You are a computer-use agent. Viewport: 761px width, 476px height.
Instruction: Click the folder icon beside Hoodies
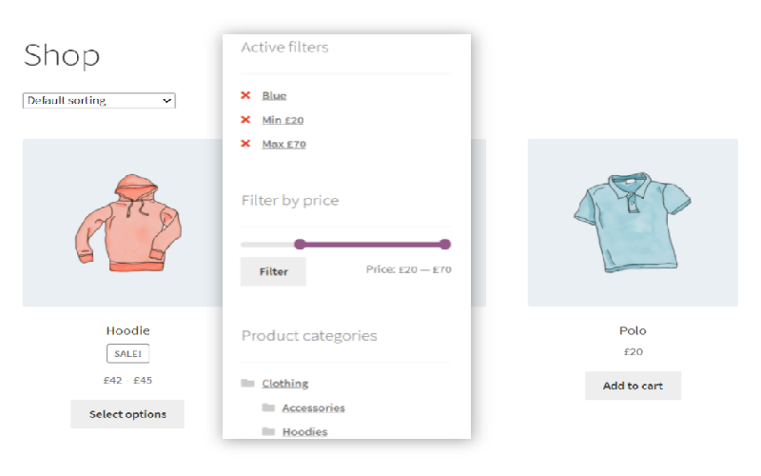(x=267, y=432)
